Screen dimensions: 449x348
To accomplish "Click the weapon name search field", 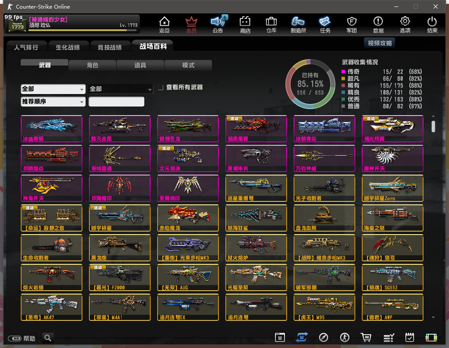I will (116, 101).
